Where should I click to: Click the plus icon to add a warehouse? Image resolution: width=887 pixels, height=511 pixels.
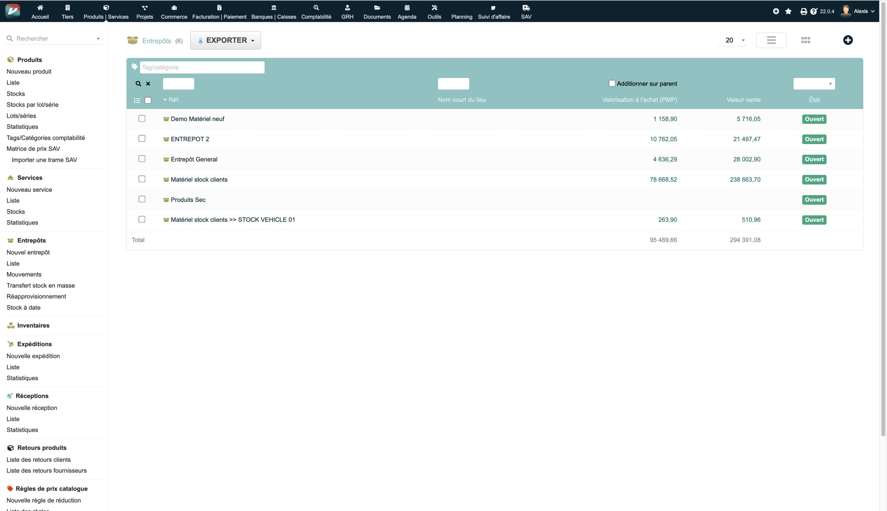point(848,40)
